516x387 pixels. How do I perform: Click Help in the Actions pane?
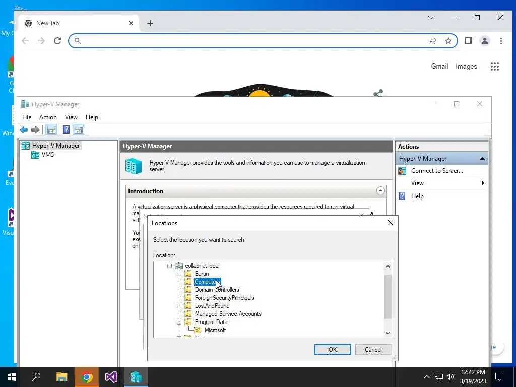417,196
